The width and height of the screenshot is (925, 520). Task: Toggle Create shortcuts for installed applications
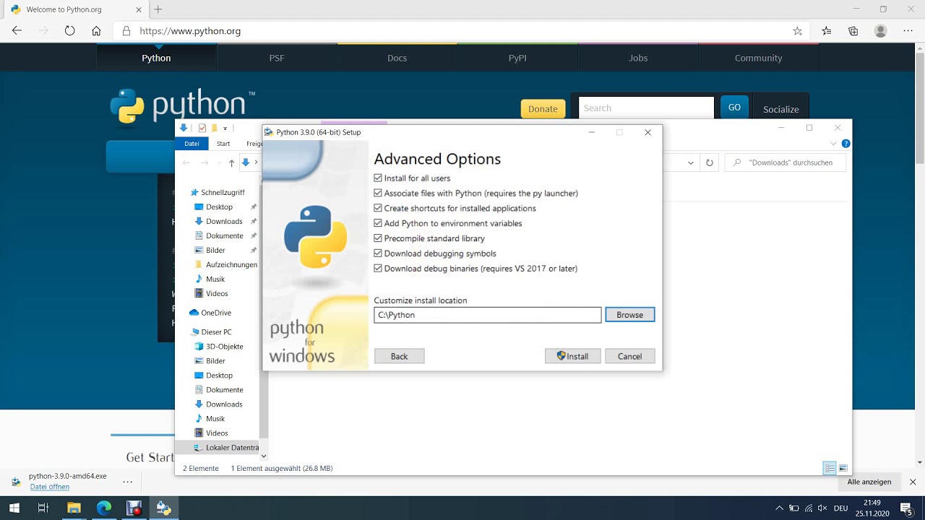pyautogui.click(x=378, y=209)
